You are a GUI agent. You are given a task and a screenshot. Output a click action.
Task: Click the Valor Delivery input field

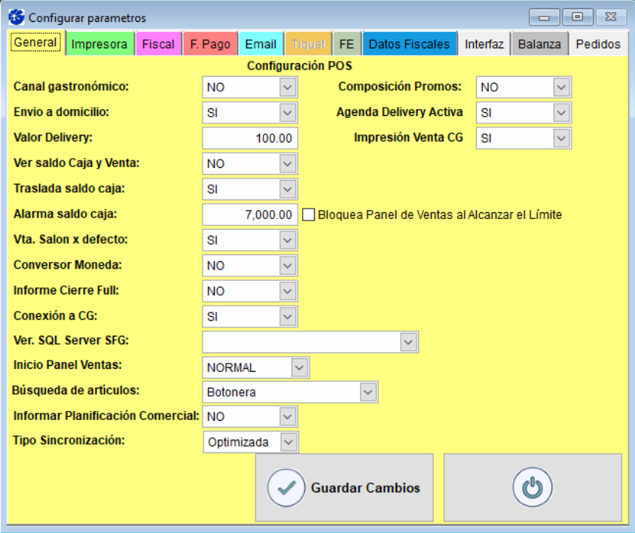(250, 139)
